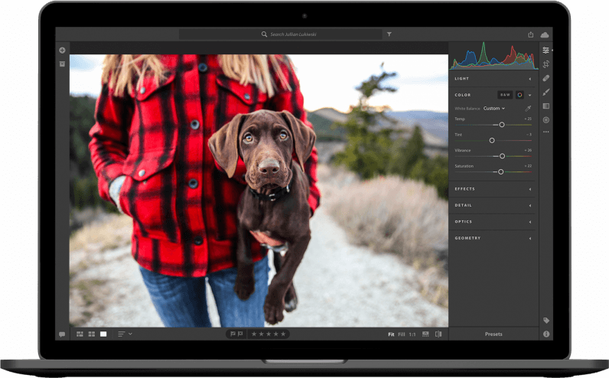Screen dimensions: 609x378
Task: Open the White Balance Custom dropdown
Action: [x=493, y=109]
